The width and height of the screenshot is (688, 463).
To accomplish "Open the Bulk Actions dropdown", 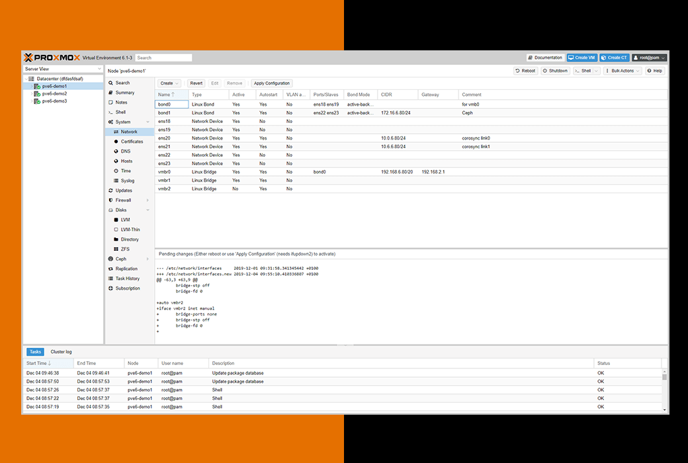I will tap(623, 71).
